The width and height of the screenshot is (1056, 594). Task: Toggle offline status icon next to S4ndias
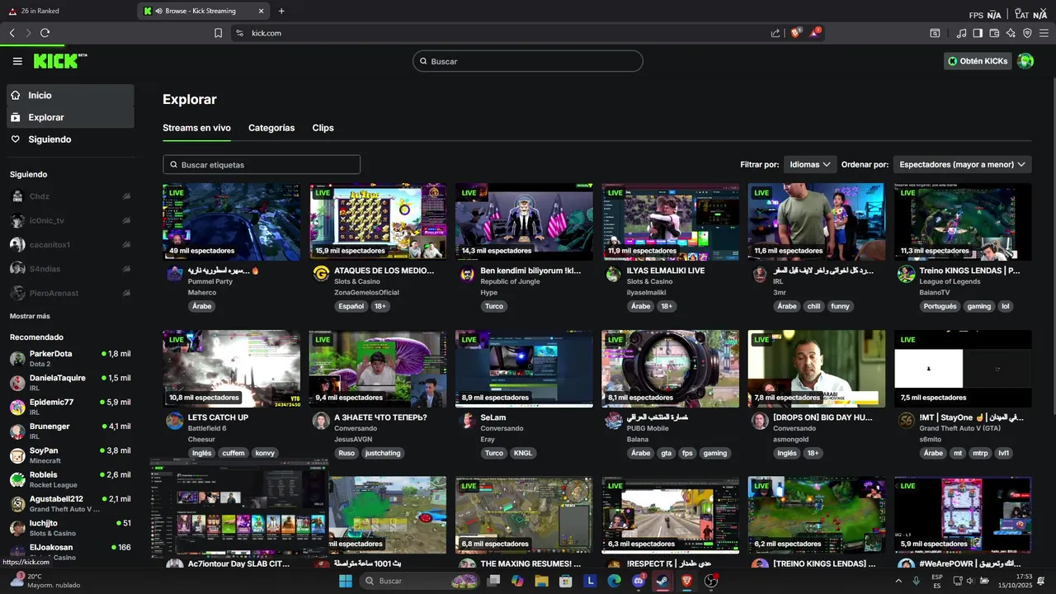pos(126,269)
